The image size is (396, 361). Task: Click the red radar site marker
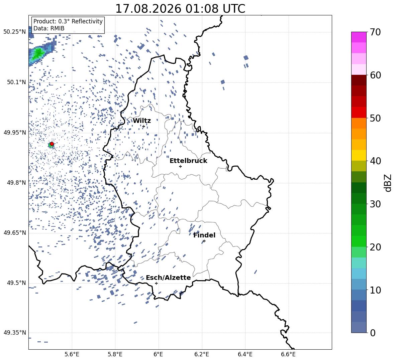click(x=52, y=144)
